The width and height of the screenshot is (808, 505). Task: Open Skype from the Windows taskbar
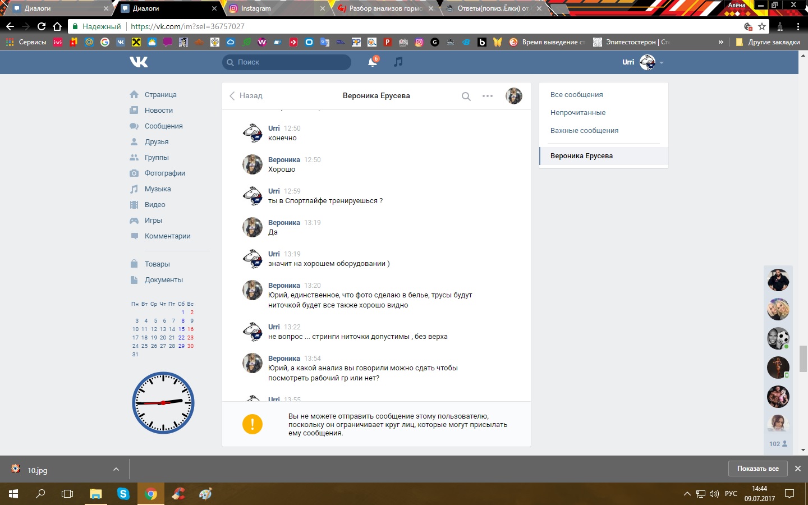click(123, 494)
